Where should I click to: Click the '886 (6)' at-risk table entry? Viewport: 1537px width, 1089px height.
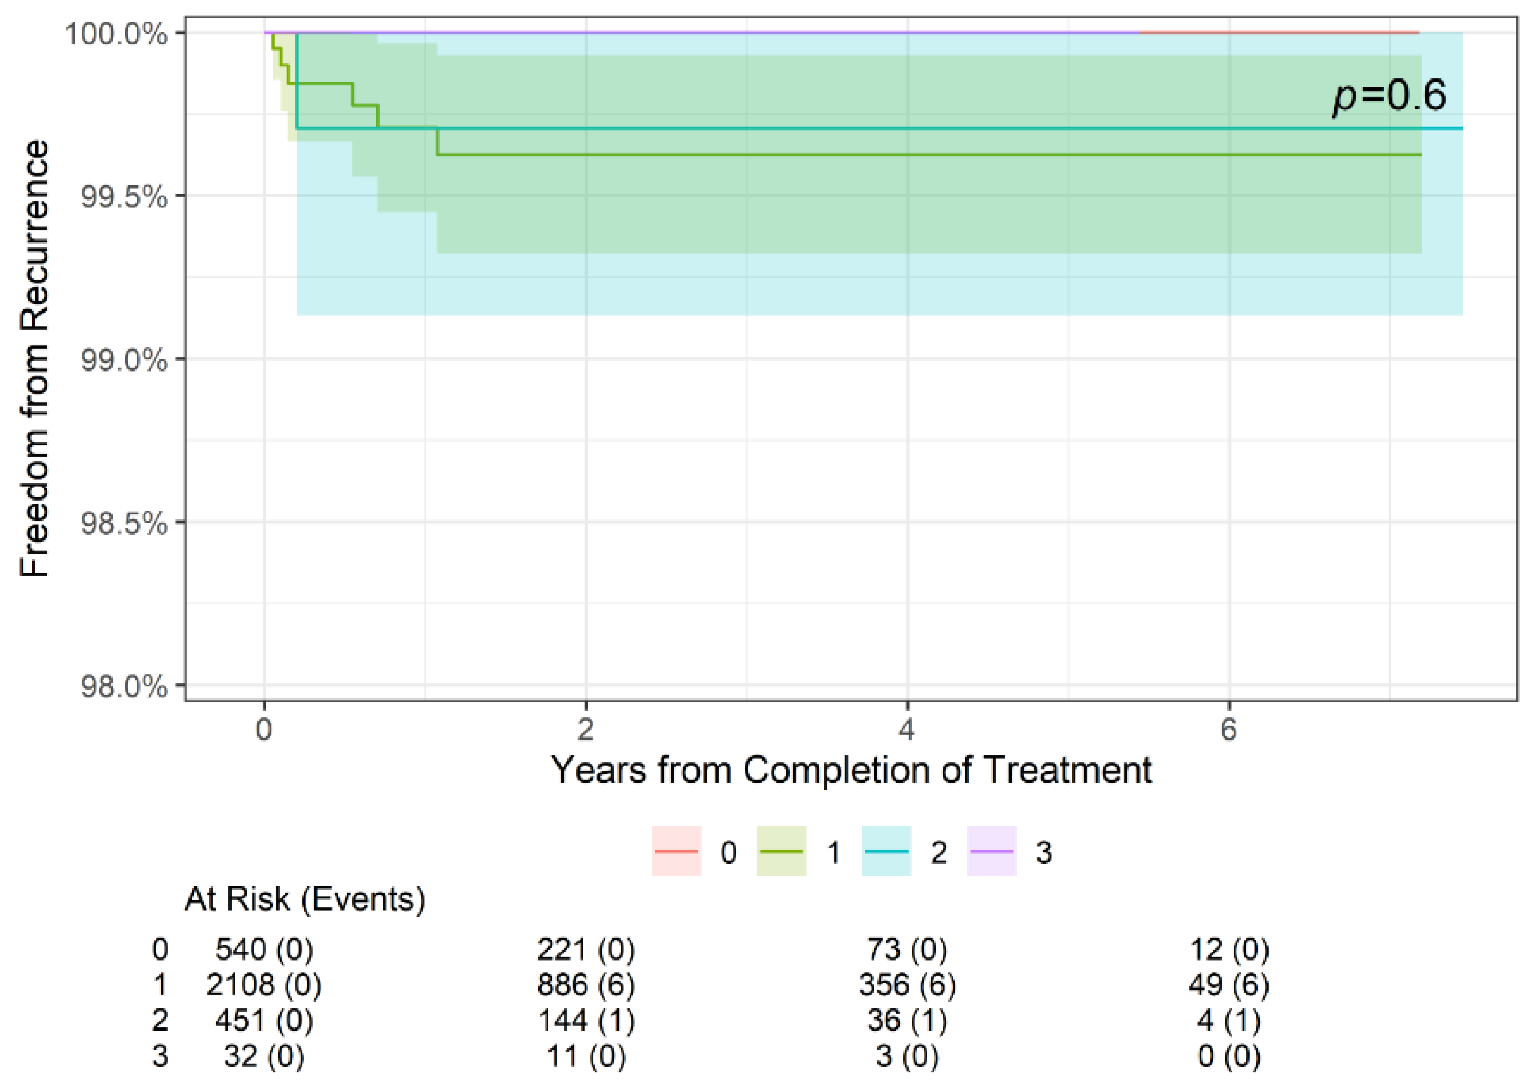[x=585, y=984]
